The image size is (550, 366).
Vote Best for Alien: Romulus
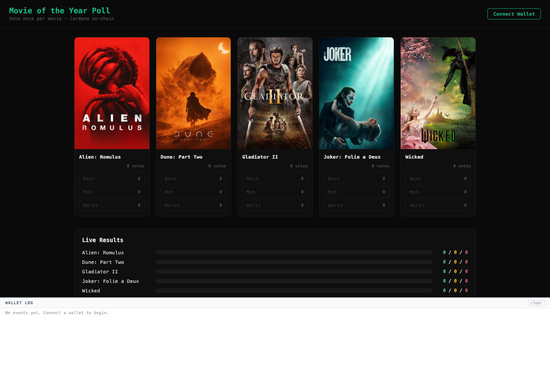pyautogui.click(x=112, y=179)
